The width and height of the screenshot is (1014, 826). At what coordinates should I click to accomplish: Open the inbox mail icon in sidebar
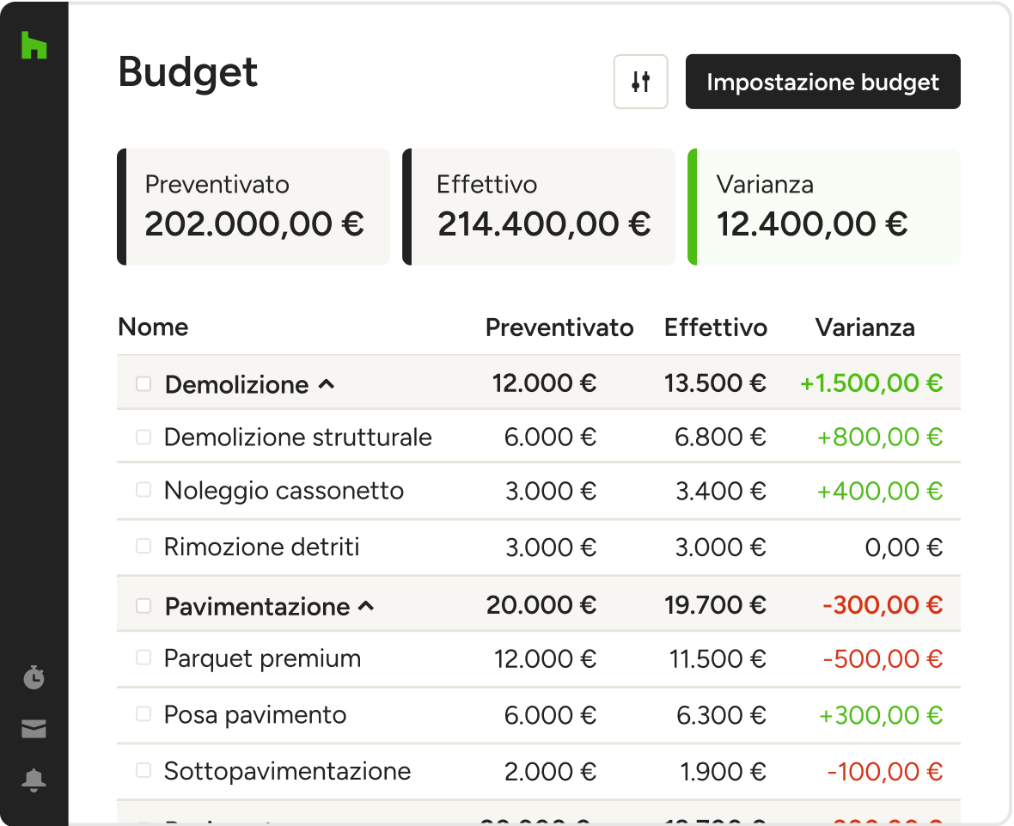coord(34,730)
